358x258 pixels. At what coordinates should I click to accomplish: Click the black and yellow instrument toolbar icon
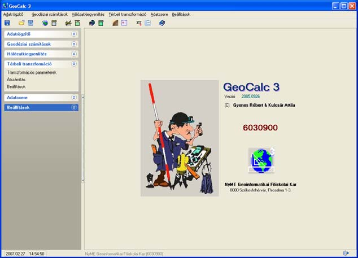(68, 23)
